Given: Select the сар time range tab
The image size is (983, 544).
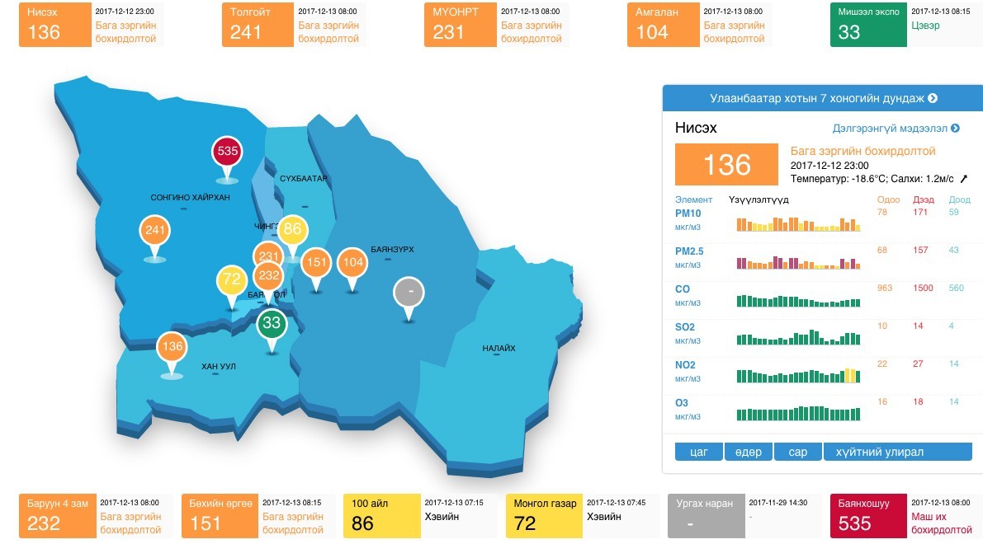Looking at the screenshot, I should click(797, 452).
